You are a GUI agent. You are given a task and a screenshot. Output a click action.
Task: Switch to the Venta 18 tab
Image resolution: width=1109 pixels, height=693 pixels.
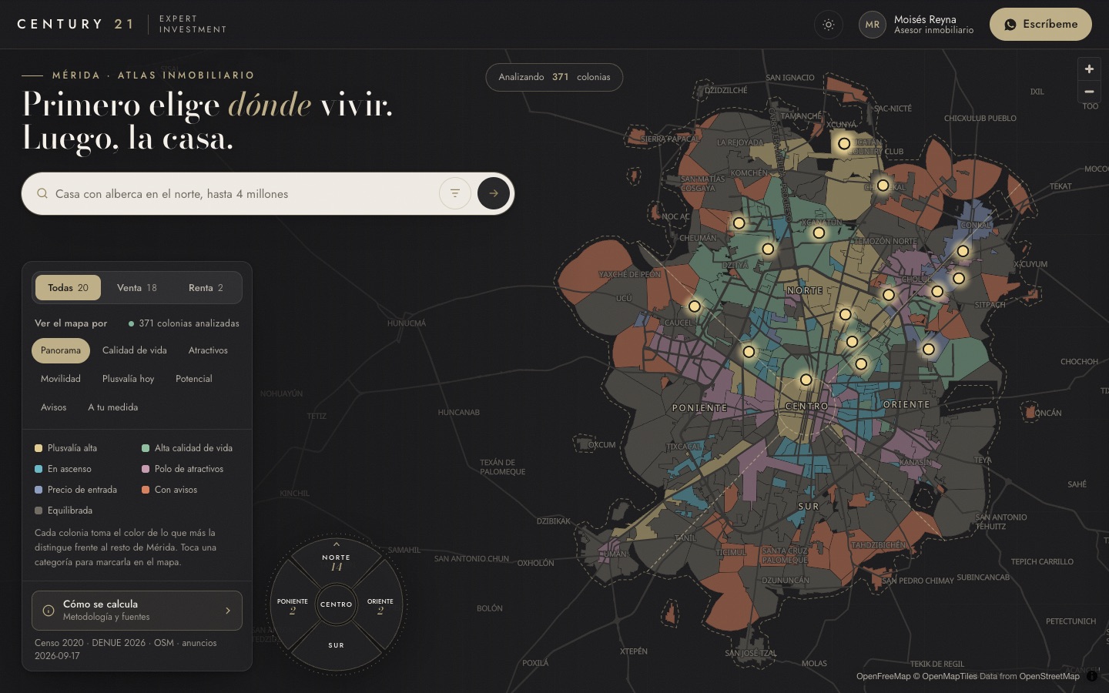(136, 288)
